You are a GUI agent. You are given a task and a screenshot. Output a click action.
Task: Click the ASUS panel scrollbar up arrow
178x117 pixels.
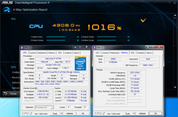(175, 15)
